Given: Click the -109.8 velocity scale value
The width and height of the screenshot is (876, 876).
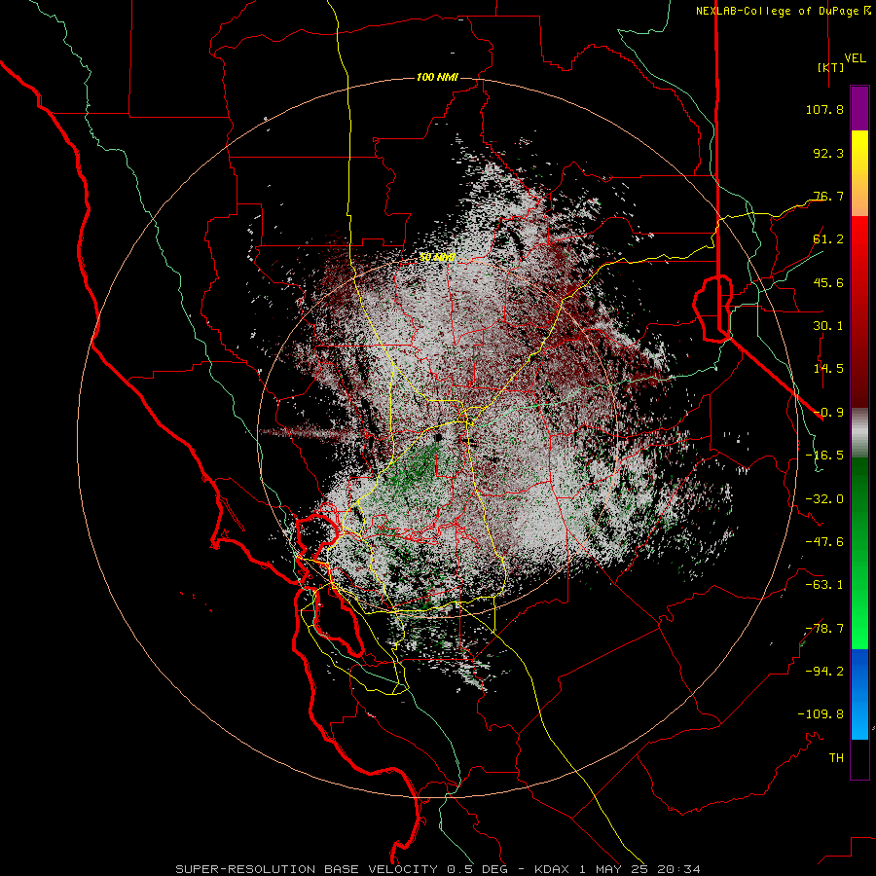Looking at the screenshot, I should coord(821,714).
